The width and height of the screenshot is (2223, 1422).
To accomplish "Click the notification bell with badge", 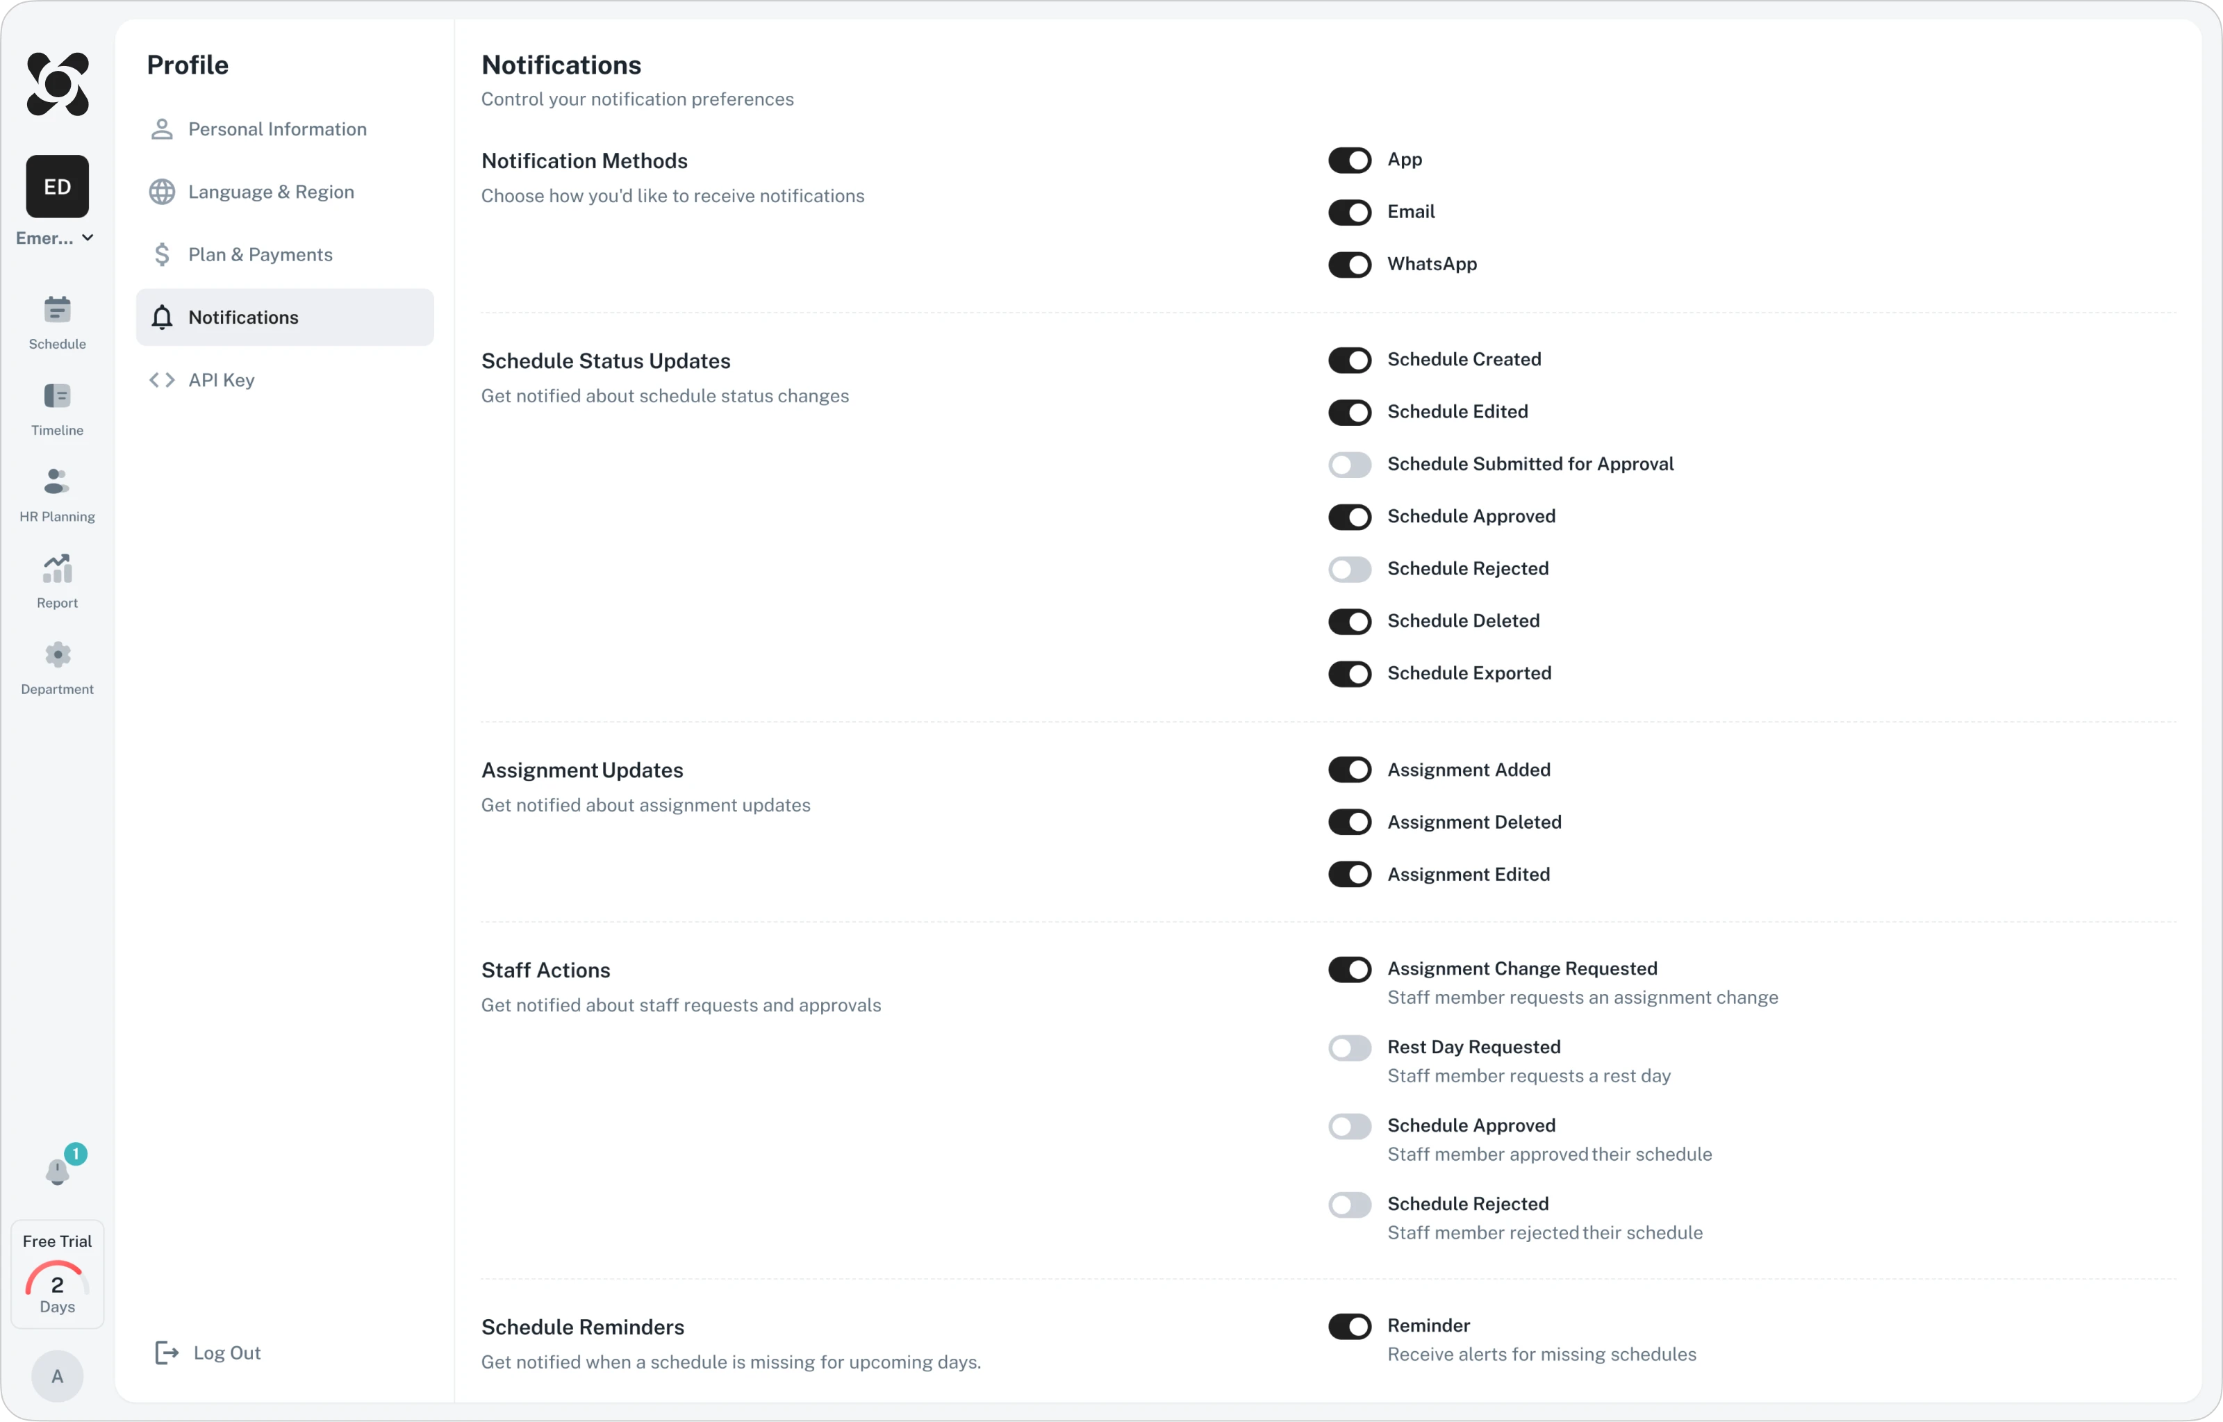I will click(57, 1171).
